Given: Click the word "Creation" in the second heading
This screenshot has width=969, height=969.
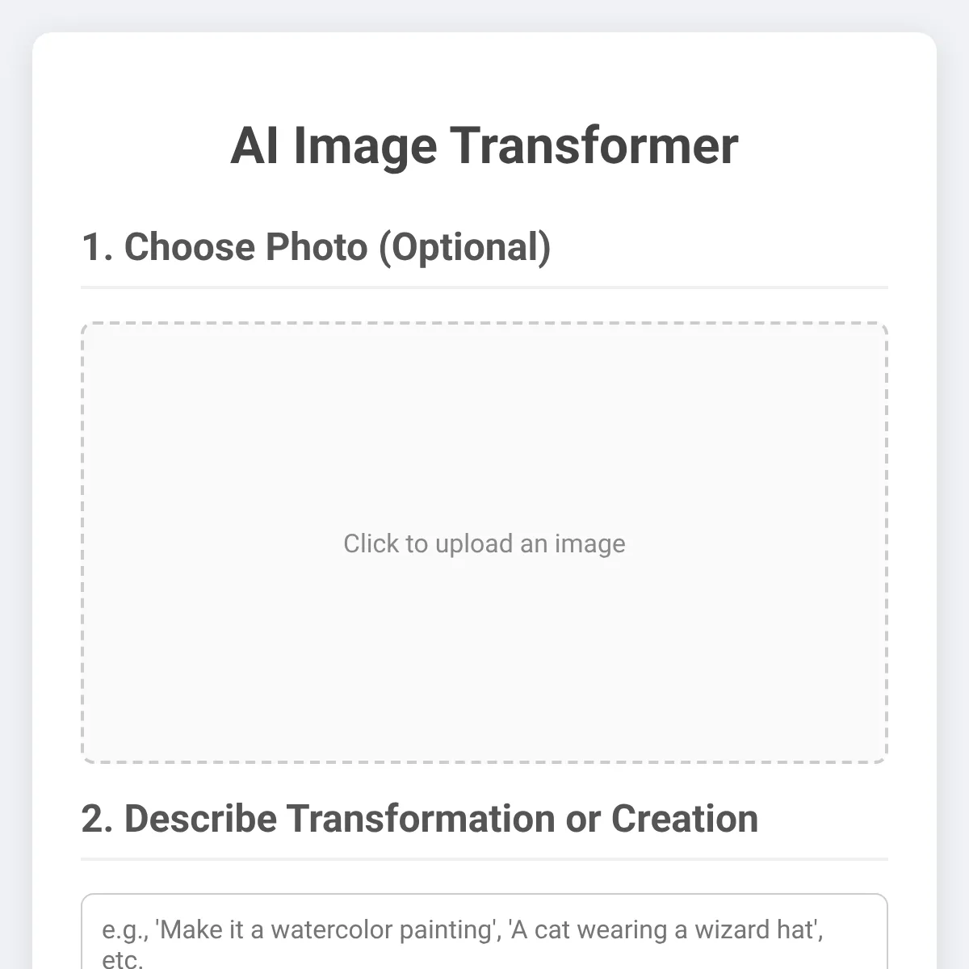Looking at the screenshot, I should click(x=684, y=819).
